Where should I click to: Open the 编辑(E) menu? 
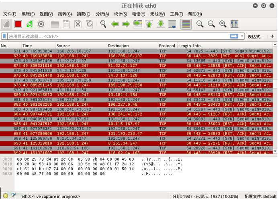tap(28, 14)
